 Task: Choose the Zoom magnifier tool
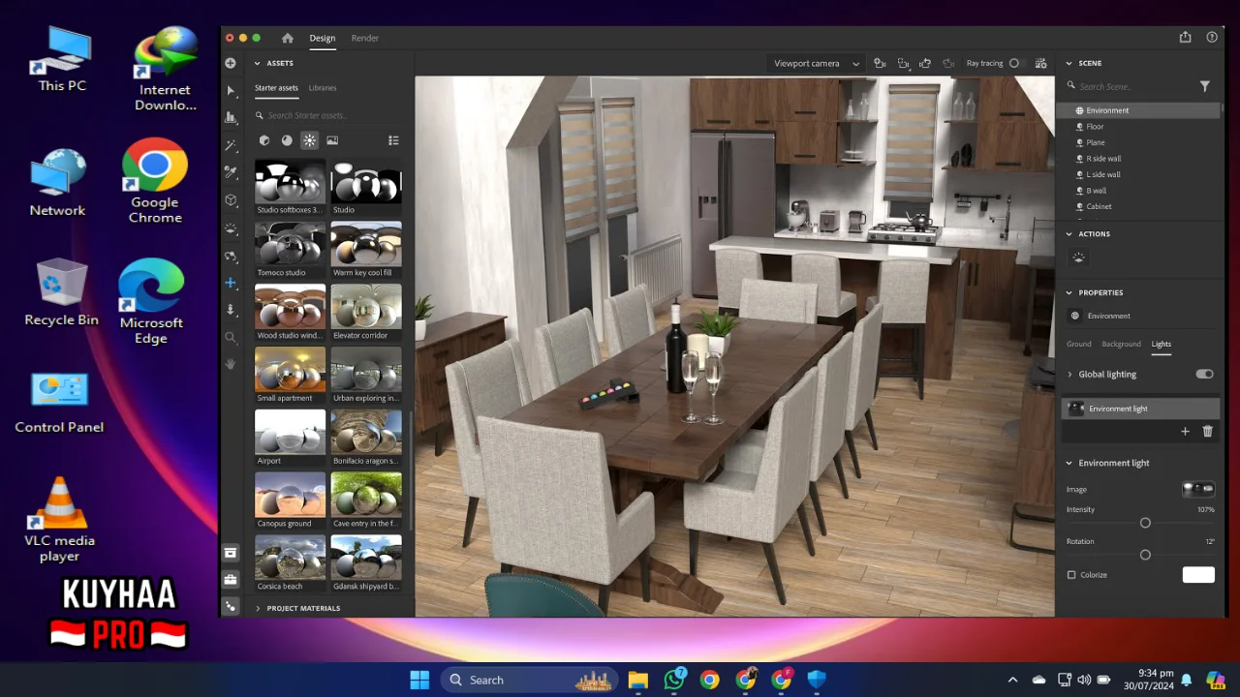click(231, 337)
